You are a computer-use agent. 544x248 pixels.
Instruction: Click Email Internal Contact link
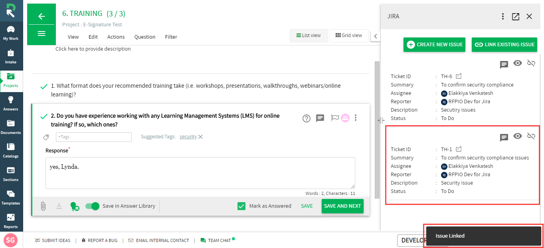[x=159, y=240]
